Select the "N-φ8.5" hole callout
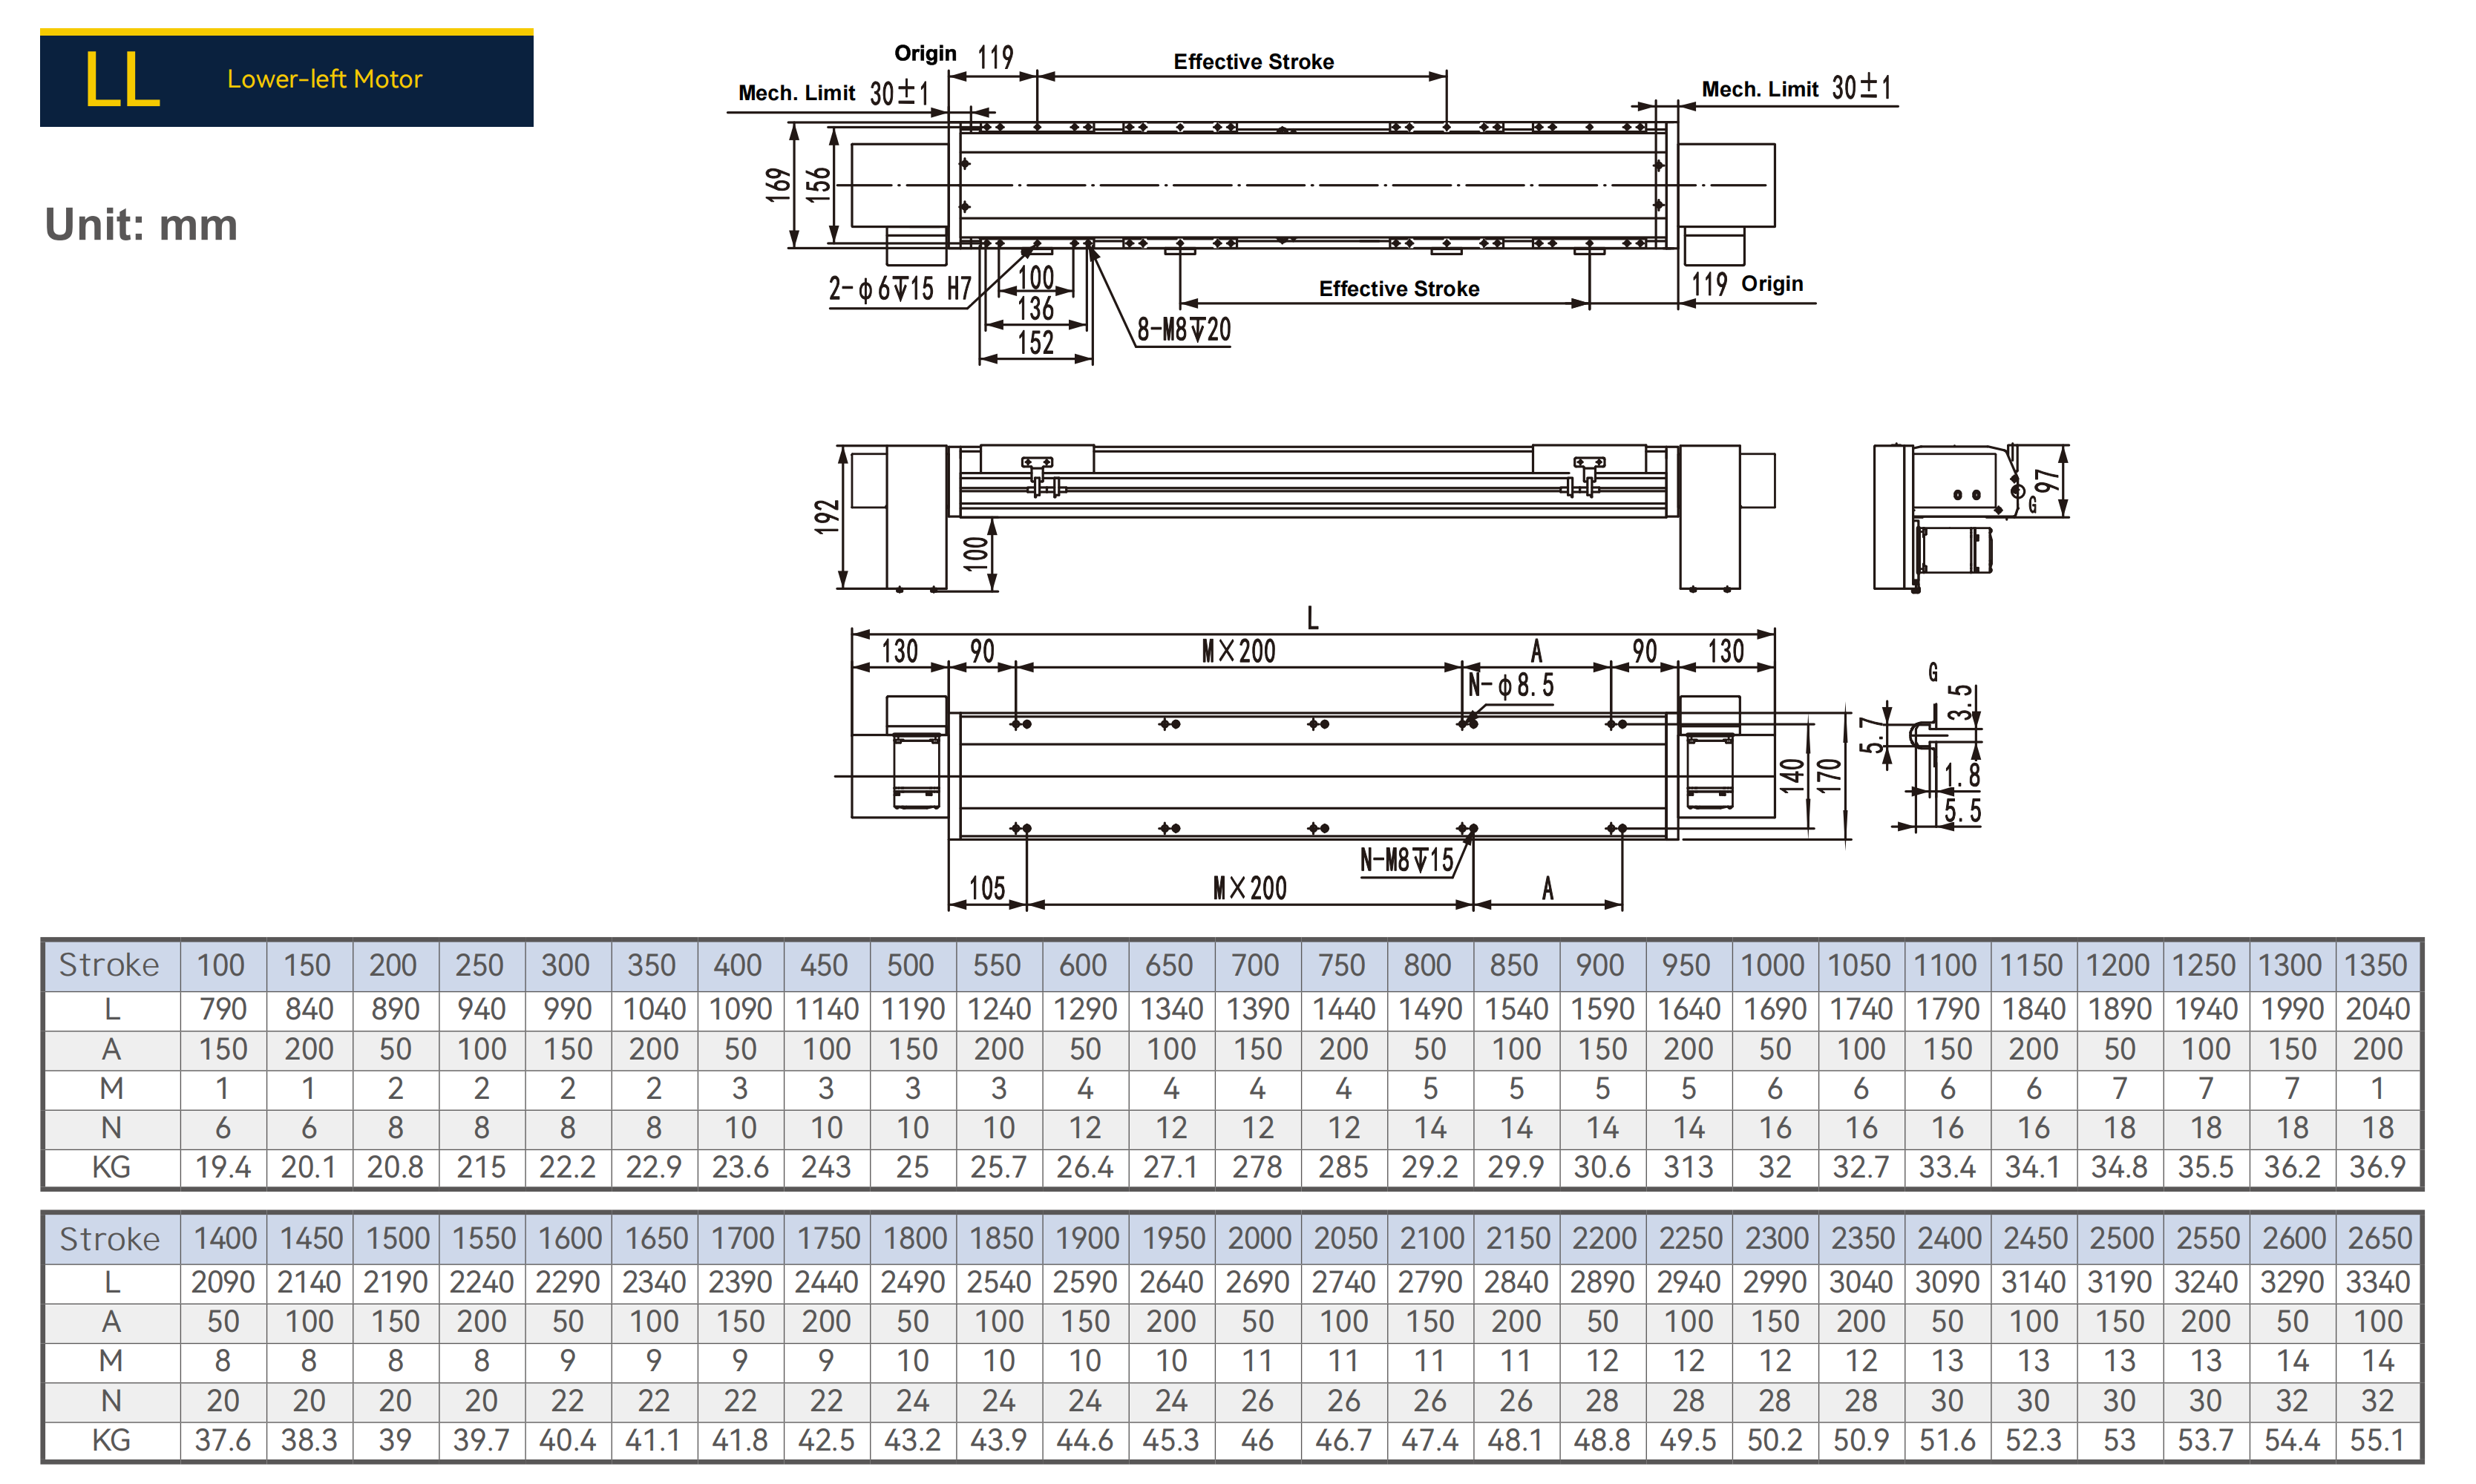Screen dimensions: 2476x1484 tap(1511, 686)
